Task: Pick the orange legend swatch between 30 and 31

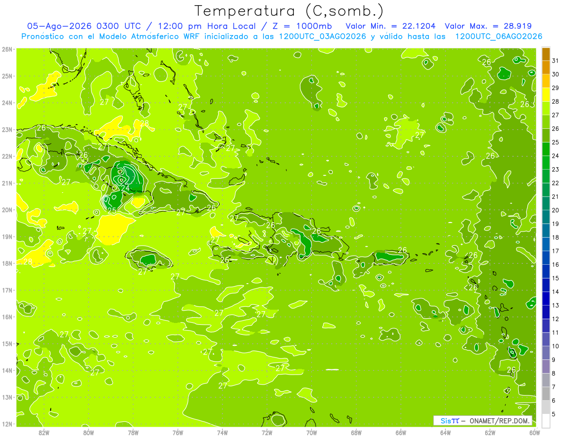Action: pyautogui.click(x=546, y=68)
